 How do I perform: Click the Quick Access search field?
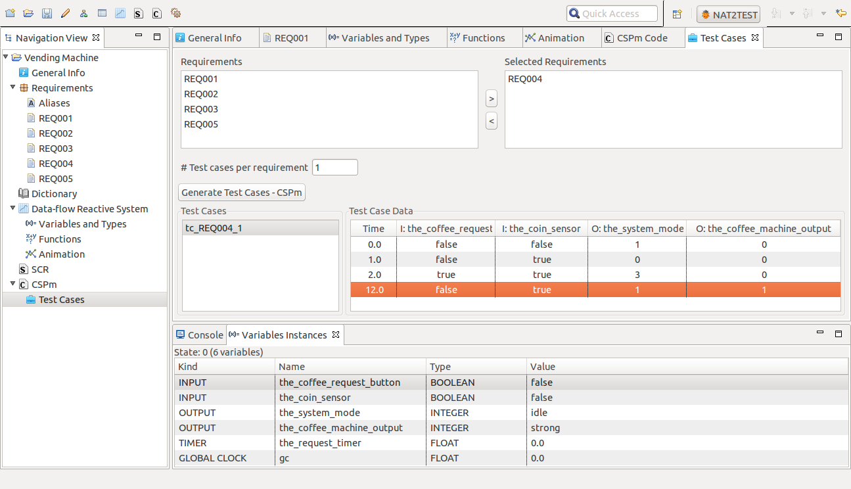[612, 14]
